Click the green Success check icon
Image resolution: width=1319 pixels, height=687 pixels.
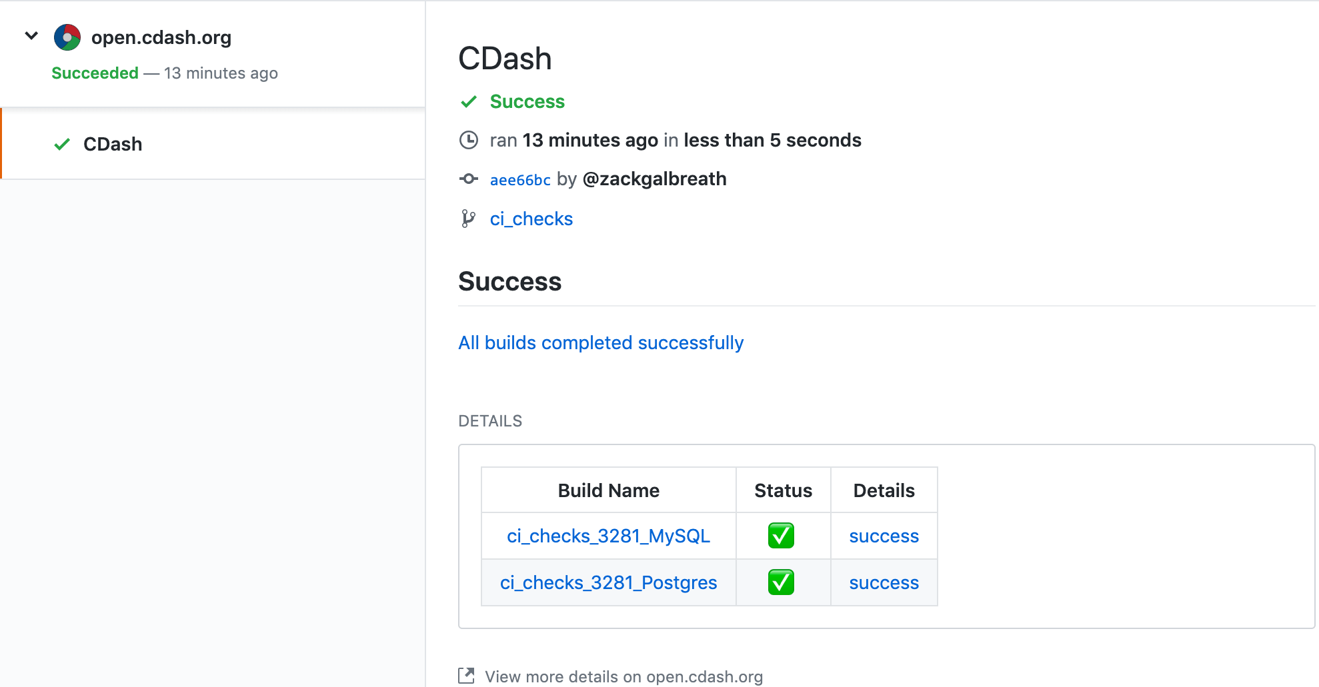point(469,101)
